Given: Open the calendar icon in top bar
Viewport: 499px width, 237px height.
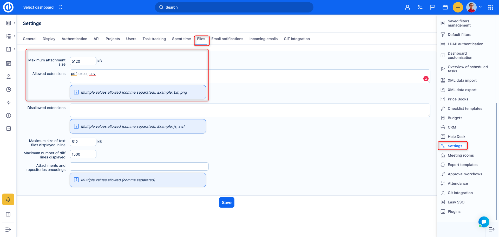Looking at the screenshot, I should 445,7.
